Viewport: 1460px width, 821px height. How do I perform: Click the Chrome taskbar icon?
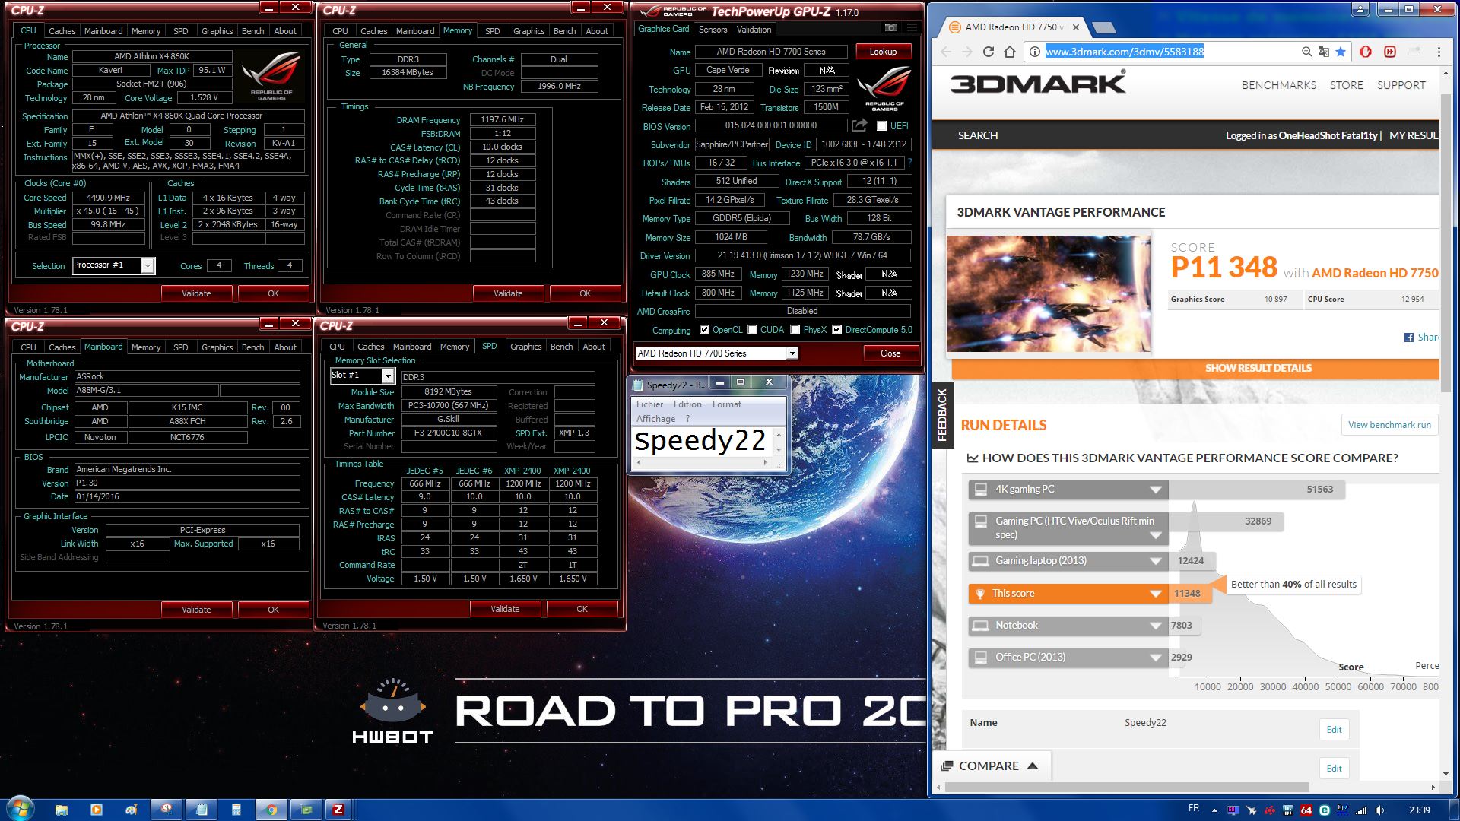[x=271, y=810]
